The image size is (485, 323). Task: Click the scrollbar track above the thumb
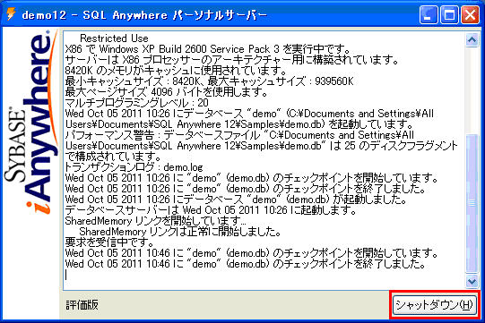(x=472, y=90)
